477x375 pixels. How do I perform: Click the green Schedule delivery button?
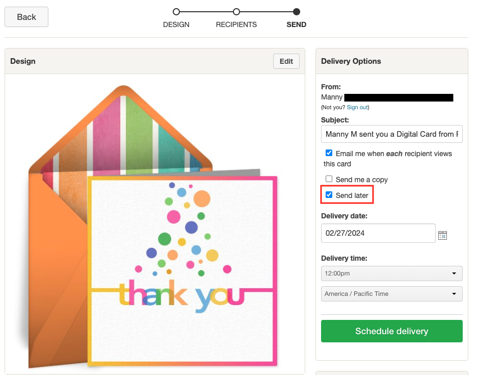[391, 331]
